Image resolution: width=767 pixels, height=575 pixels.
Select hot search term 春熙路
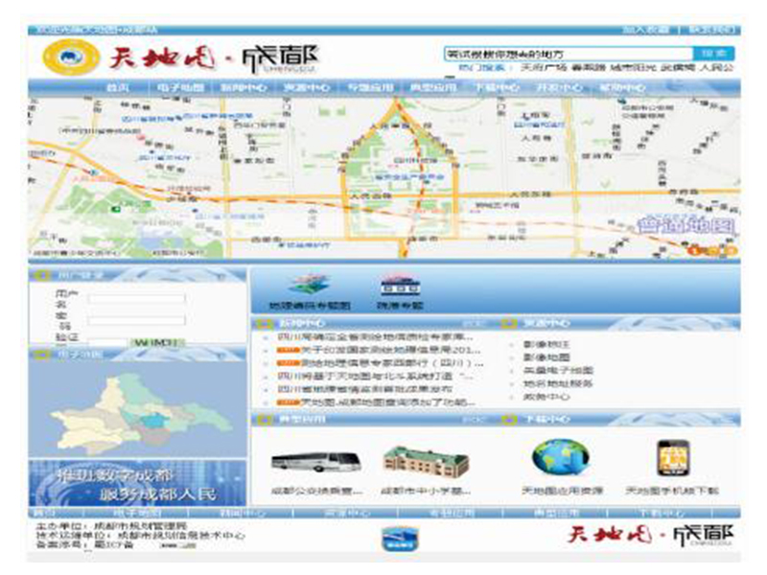[589, 67]
